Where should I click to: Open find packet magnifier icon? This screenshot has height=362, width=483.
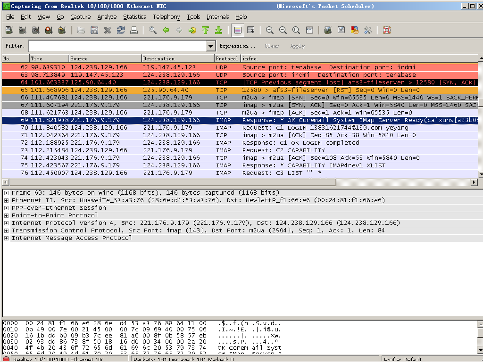[x=153, y=30]
